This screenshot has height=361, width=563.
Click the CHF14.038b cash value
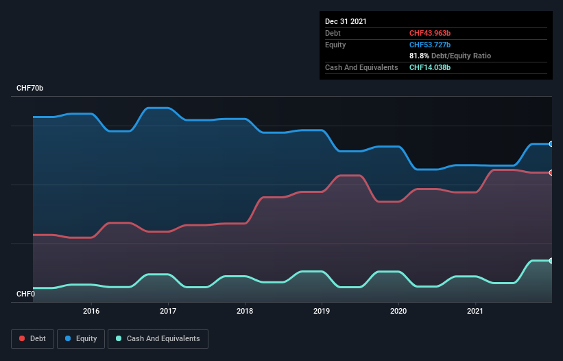tap(430, 67)
